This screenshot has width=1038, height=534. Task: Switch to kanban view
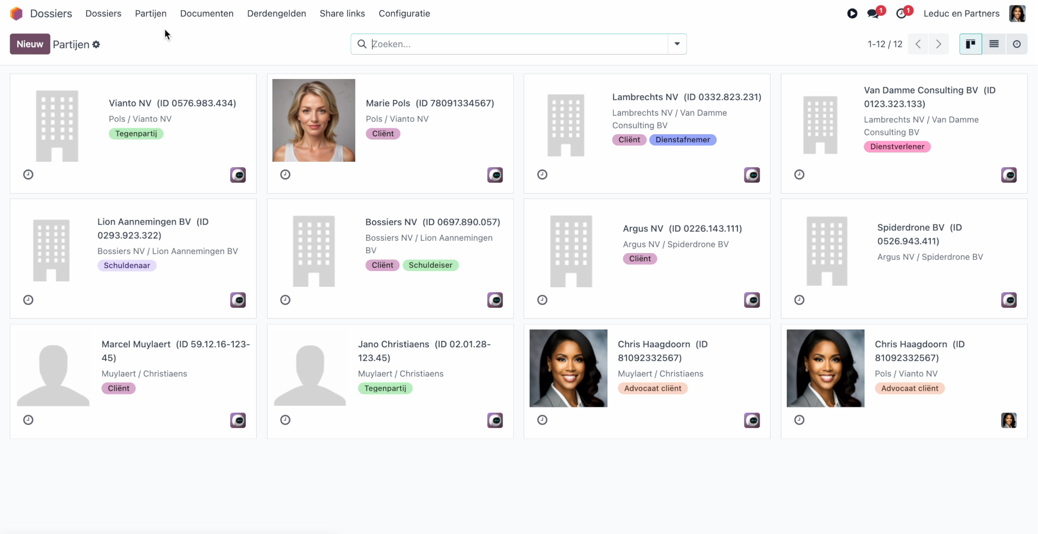click(x=971, y=44)
